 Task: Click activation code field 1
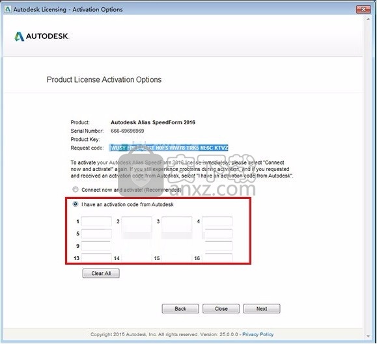(96, 221)
